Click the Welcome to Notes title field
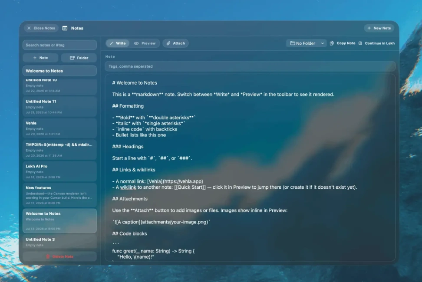This screenshot has width=422, height=282. click(x=59, y=71)
